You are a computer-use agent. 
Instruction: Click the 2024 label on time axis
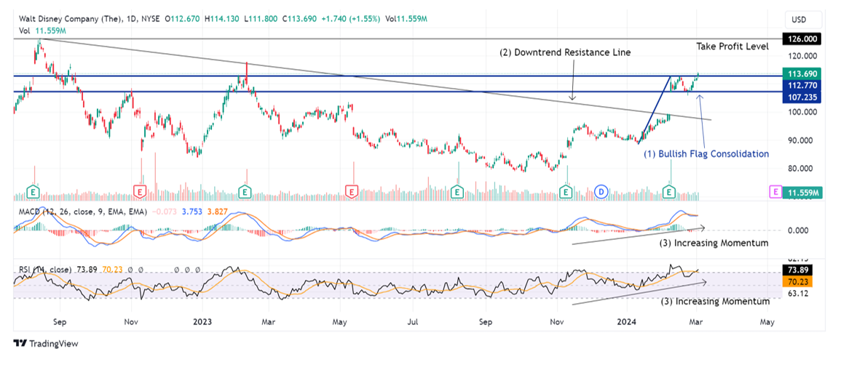pyautogui.click(x=627, y=323)
